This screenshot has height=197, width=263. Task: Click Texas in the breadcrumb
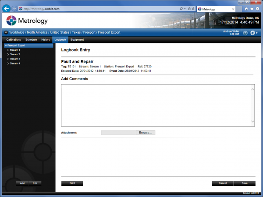(x=76, y=32)
